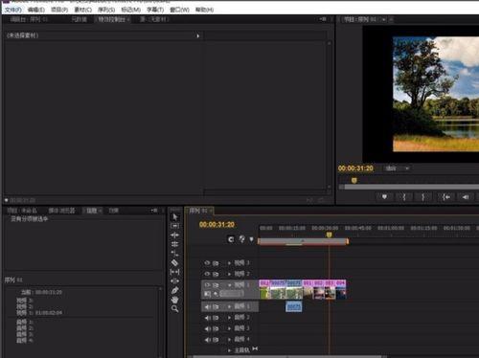The image size is (479, 358).
Task: Select the Rate Stretch tool
Action: (174, 254)
